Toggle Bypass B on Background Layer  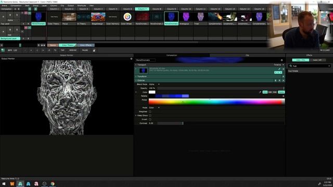click(10, 30)
